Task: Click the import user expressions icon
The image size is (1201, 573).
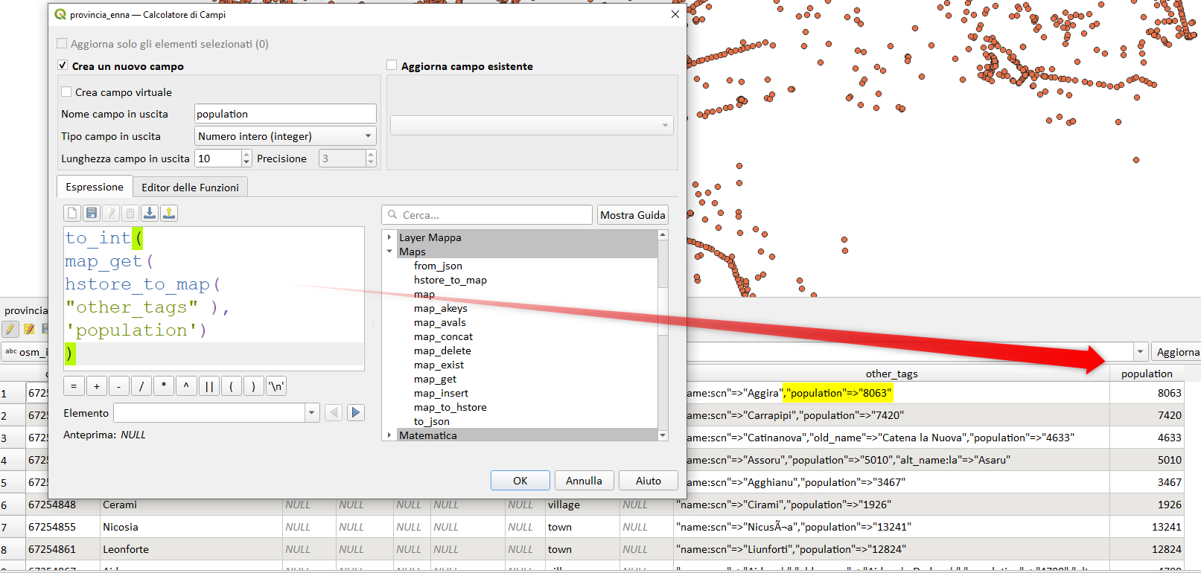Action: point(150,214)
